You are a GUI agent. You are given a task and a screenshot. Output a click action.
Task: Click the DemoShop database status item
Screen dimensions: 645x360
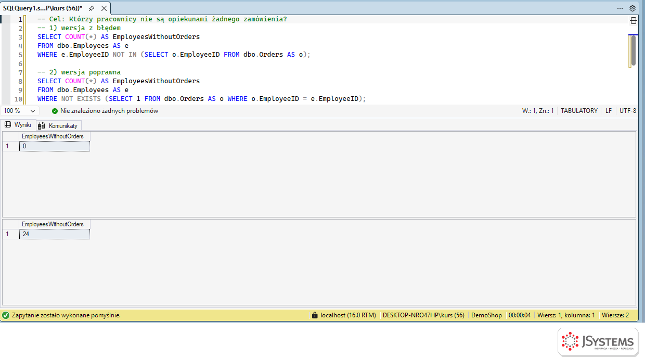pyautogui.click(x=486, y=315)
